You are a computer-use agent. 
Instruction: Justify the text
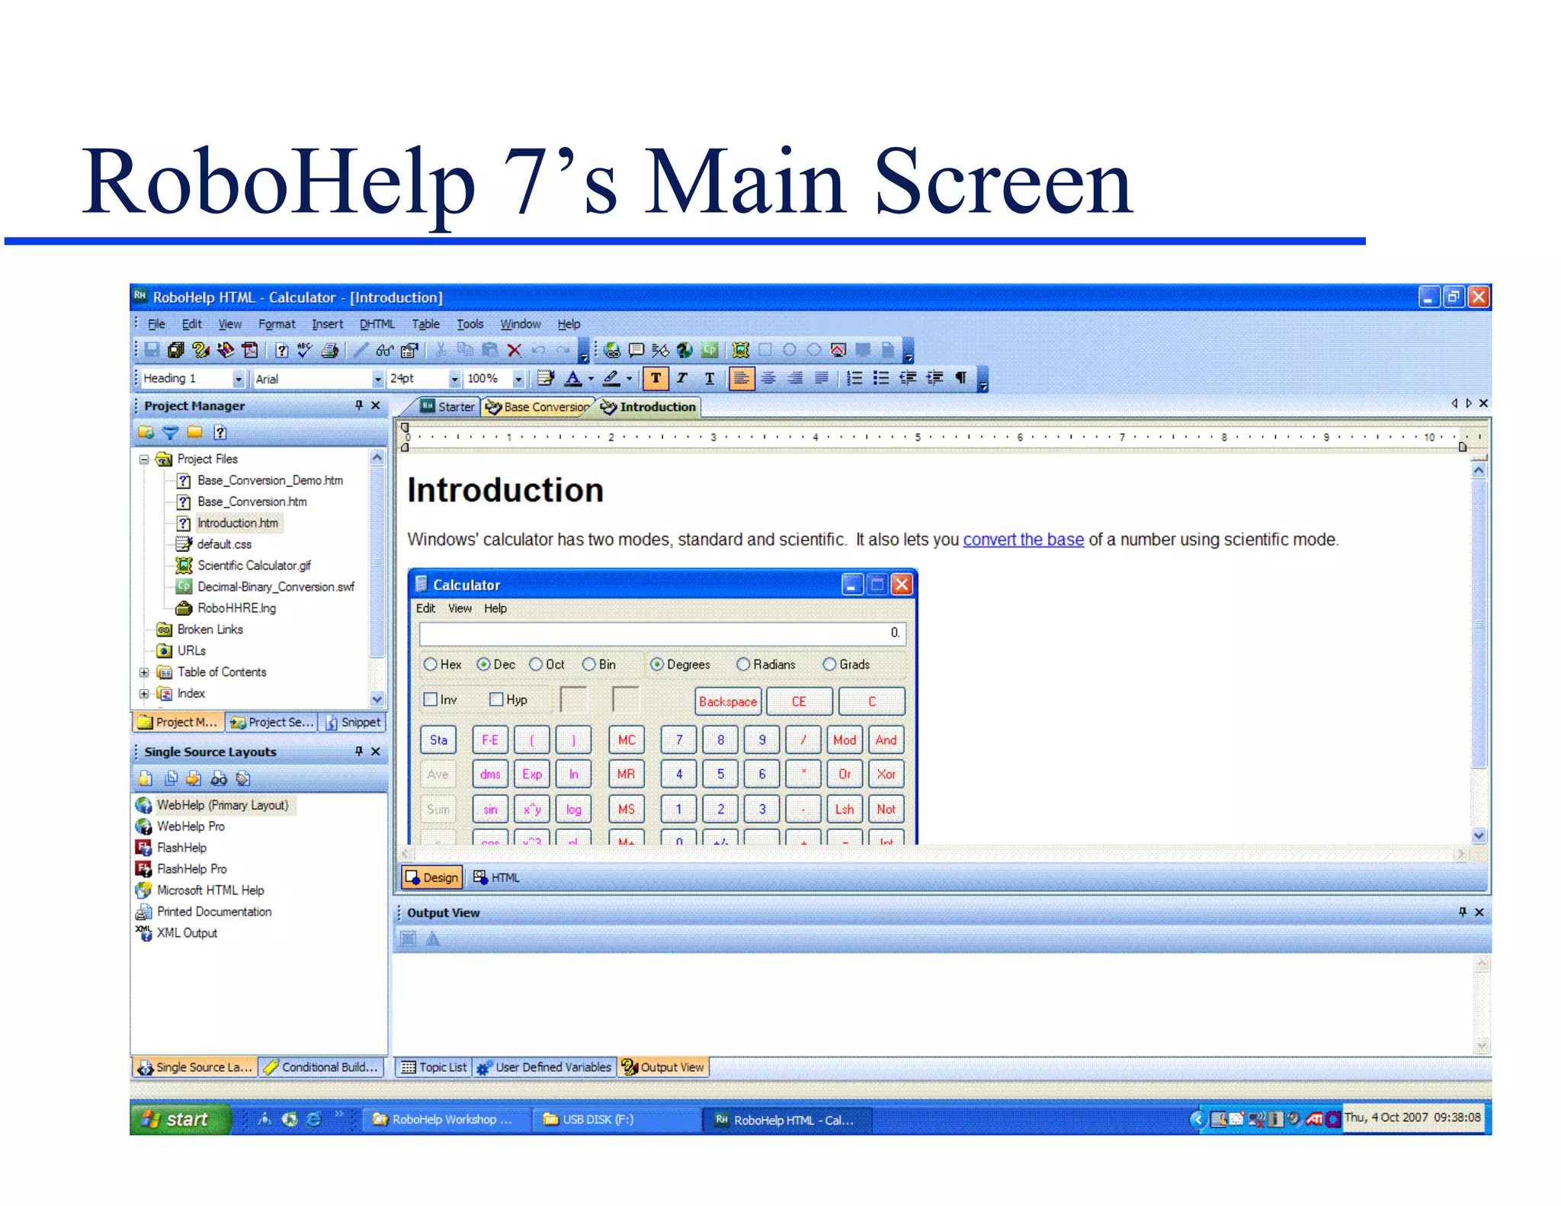click(822, 378)
